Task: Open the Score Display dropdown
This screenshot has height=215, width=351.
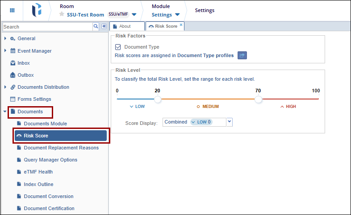Action: tap(230, 122)
